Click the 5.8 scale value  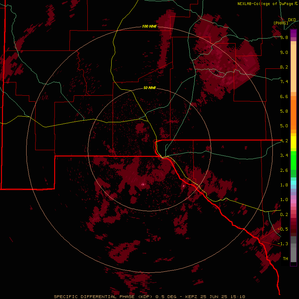click(x=284, y=111)
